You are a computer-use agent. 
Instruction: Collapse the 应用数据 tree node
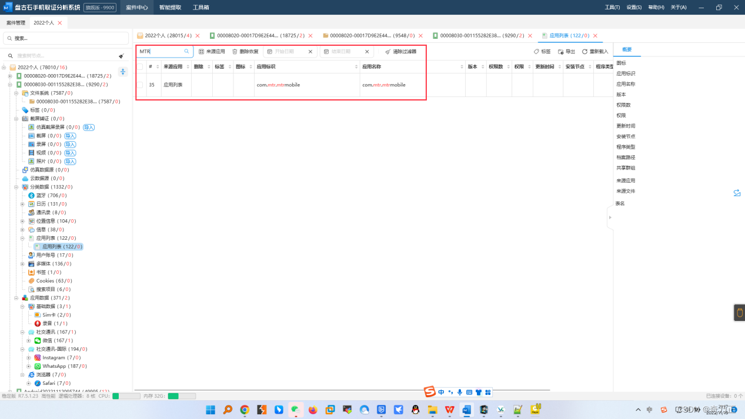click(16, 298)
